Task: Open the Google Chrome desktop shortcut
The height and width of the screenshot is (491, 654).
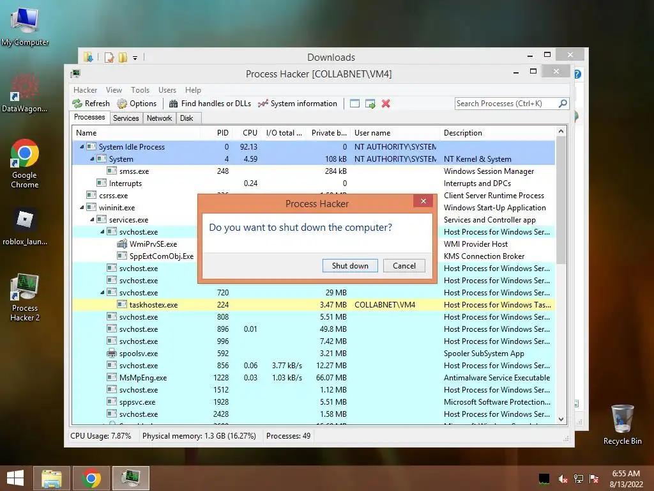Action: pos(25,164)
